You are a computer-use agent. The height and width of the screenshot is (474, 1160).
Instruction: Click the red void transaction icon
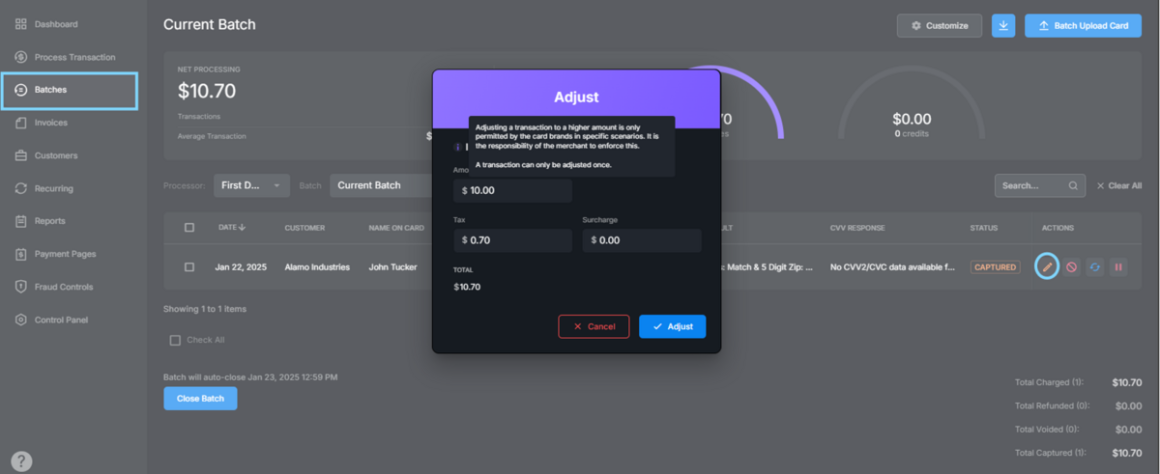tap(1071, 266)
